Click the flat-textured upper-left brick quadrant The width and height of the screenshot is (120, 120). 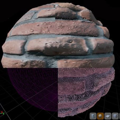pyautogui.click(x=29, y=35)
